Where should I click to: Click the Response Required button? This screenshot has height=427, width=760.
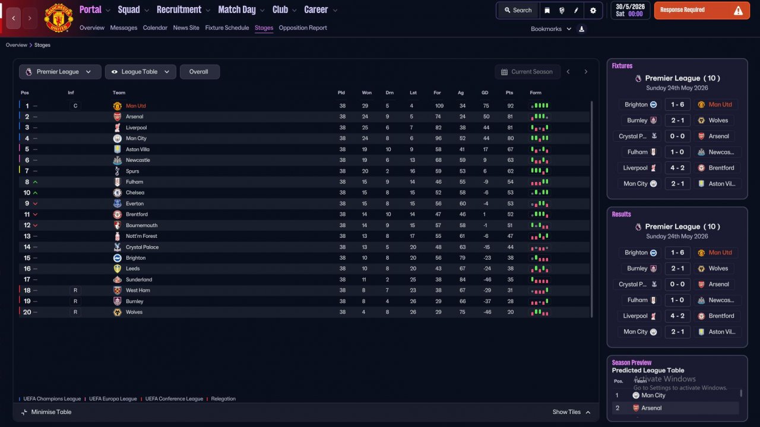702,10
